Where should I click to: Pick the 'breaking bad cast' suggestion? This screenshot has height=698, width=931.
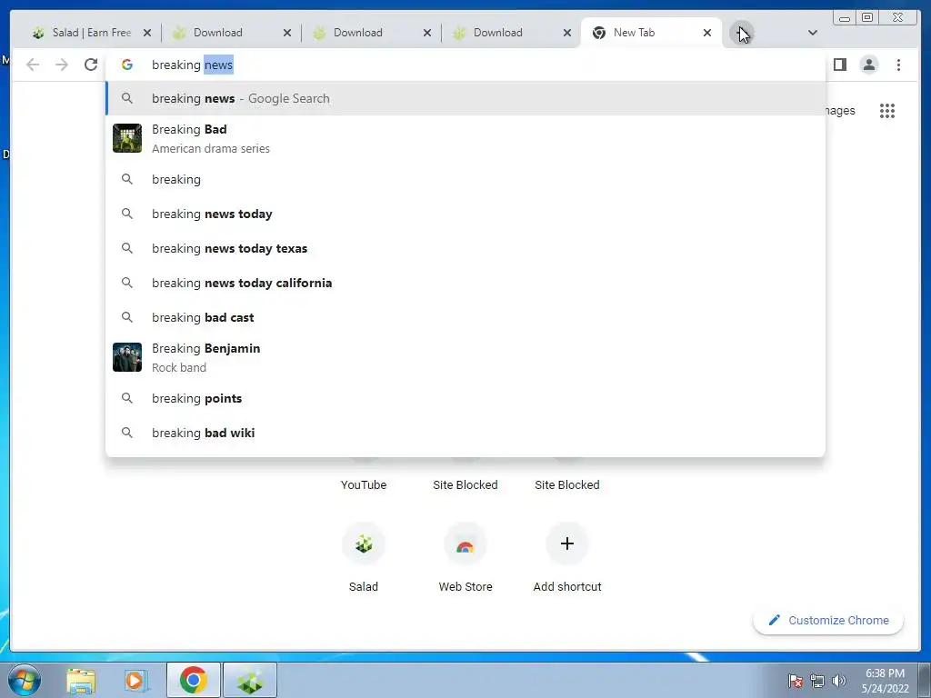465,317
